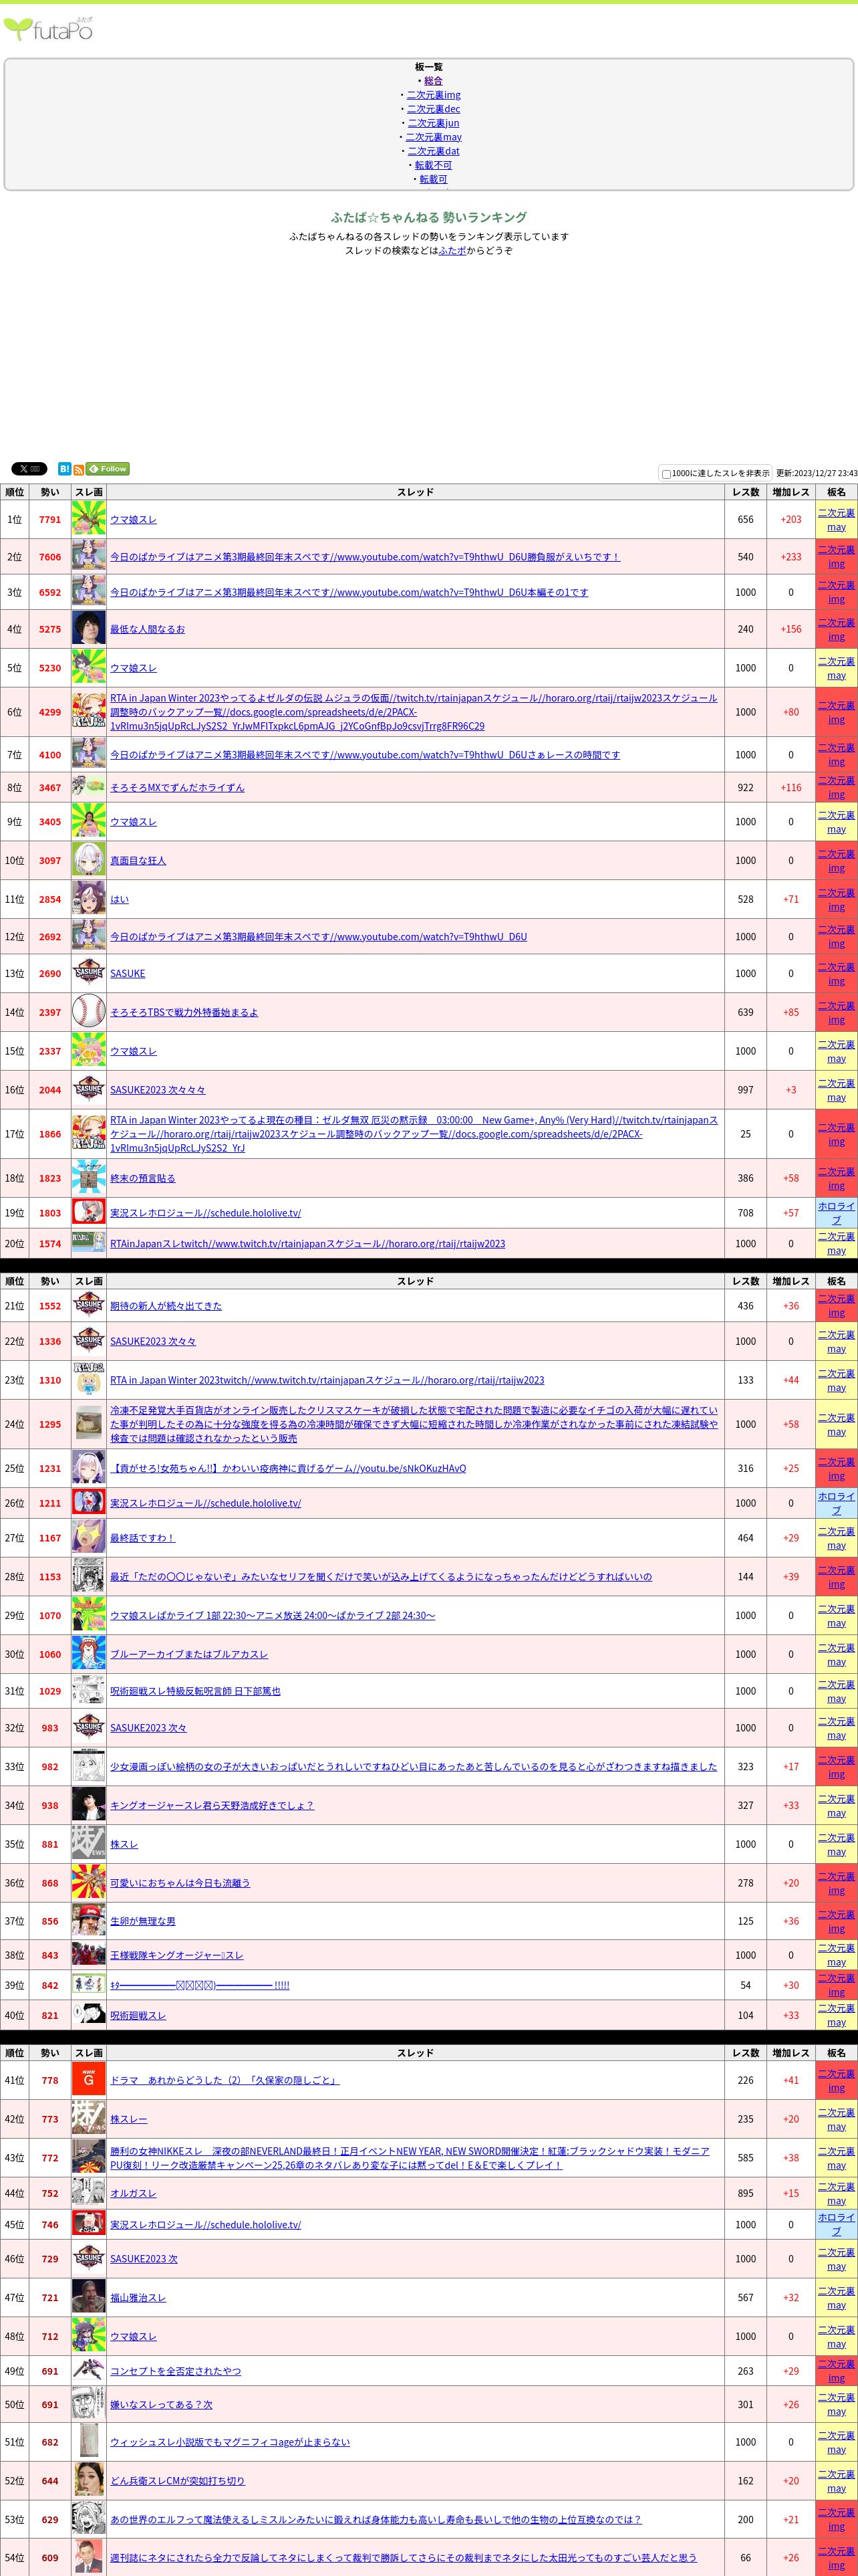This screenshot has height=2576, width=858.
Task: Click rank 1 ウマ娘スレ thumbnail
Action: tap(89, 519)
